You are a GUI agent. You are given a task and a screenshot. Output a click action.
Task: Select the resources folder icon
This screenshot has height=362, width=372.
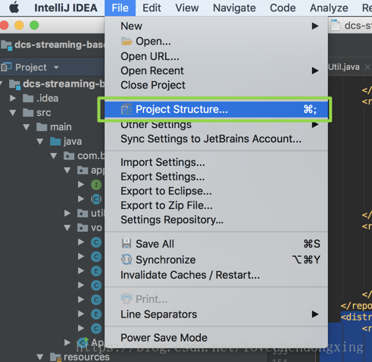(x=55, y=357)
